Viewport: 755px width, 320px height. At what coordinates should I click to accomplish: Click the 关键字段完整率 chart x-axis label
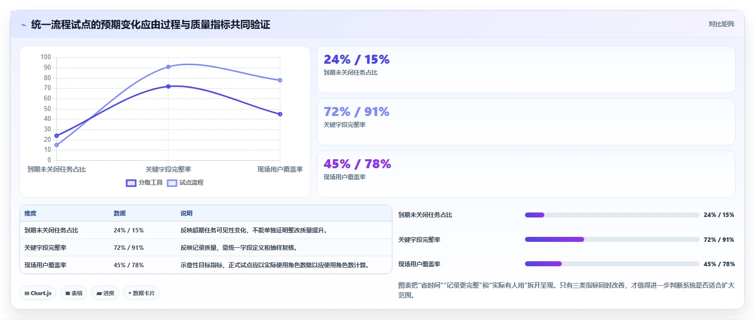168,169
